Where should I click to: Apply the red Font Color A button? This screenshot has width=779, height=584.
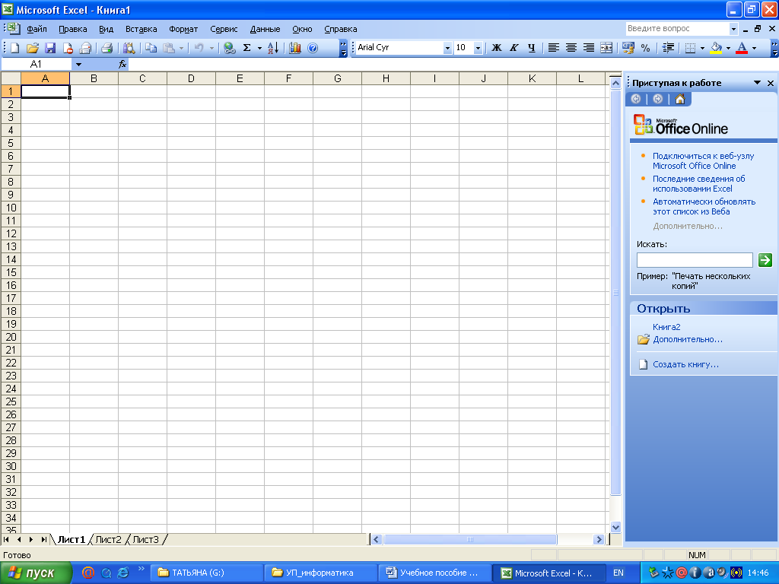pyautogui.click(x=742, y=48)
